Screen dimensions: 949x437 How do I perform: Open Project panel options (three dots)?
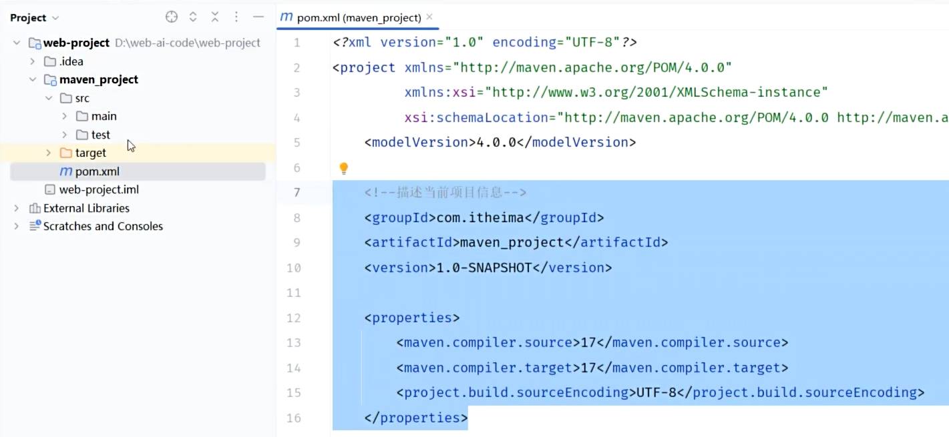click(236, 17)
